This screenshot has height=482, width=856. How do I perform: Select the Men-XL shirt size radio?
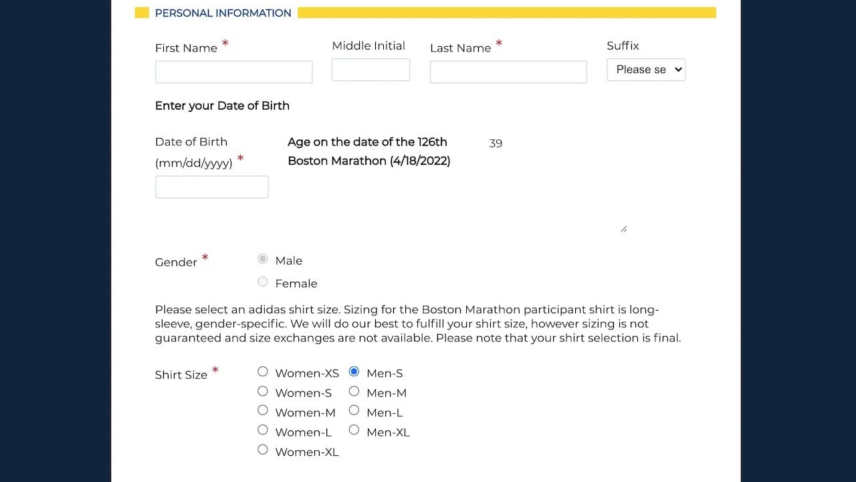(354, 430)
